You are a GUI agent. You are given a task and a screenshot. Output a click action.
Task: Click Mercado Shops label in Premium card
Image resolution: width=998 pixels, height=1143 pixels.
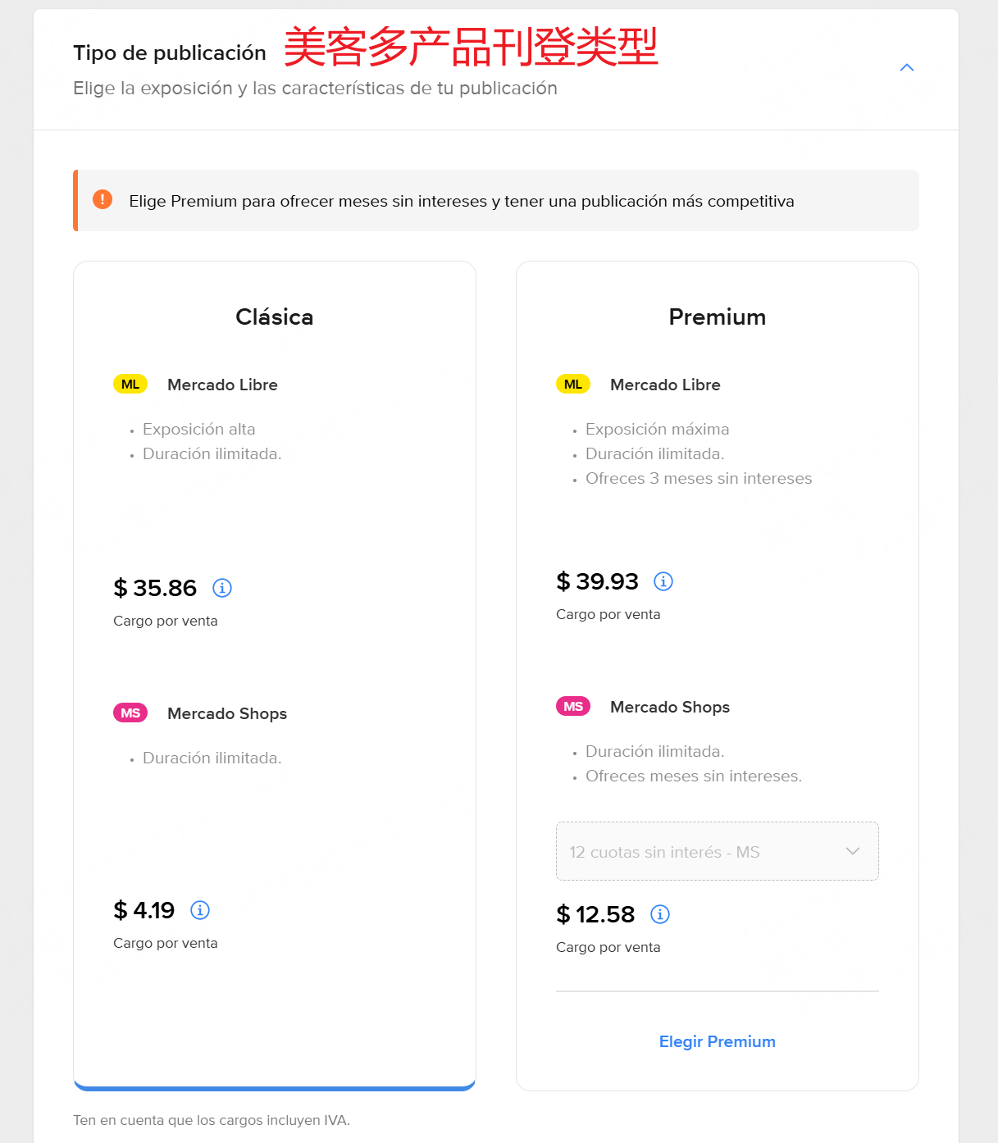point(669,708)
